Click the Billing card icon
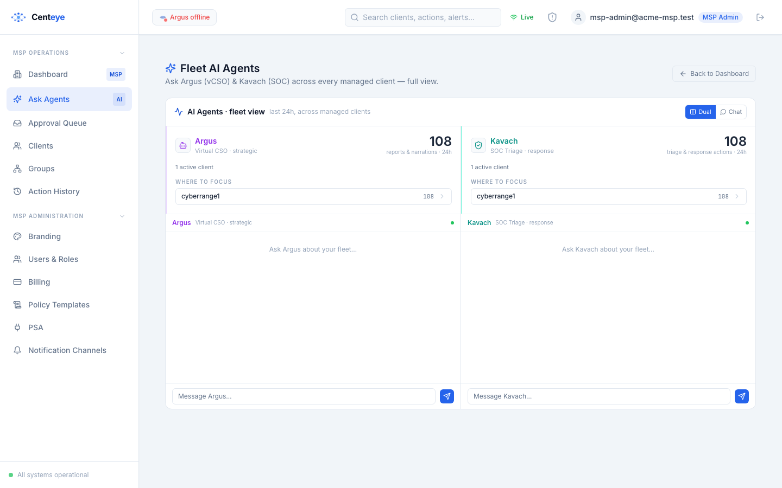Image resolution: width=782 pixels, height=488 pixels. [x=17, y=282]
